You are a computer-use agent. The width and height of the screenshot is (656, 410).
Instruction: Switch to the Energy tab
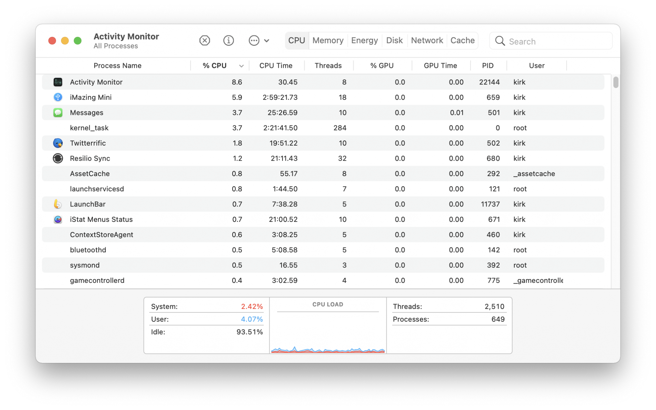click(364, 40)
